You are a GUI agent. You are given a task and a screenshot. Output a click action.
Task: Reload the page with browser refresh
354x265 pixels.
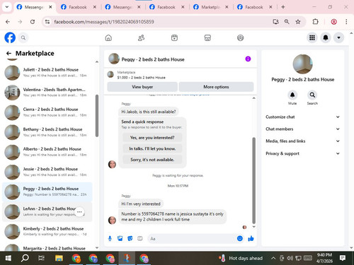pyautogui.click(x=33, y=22)
